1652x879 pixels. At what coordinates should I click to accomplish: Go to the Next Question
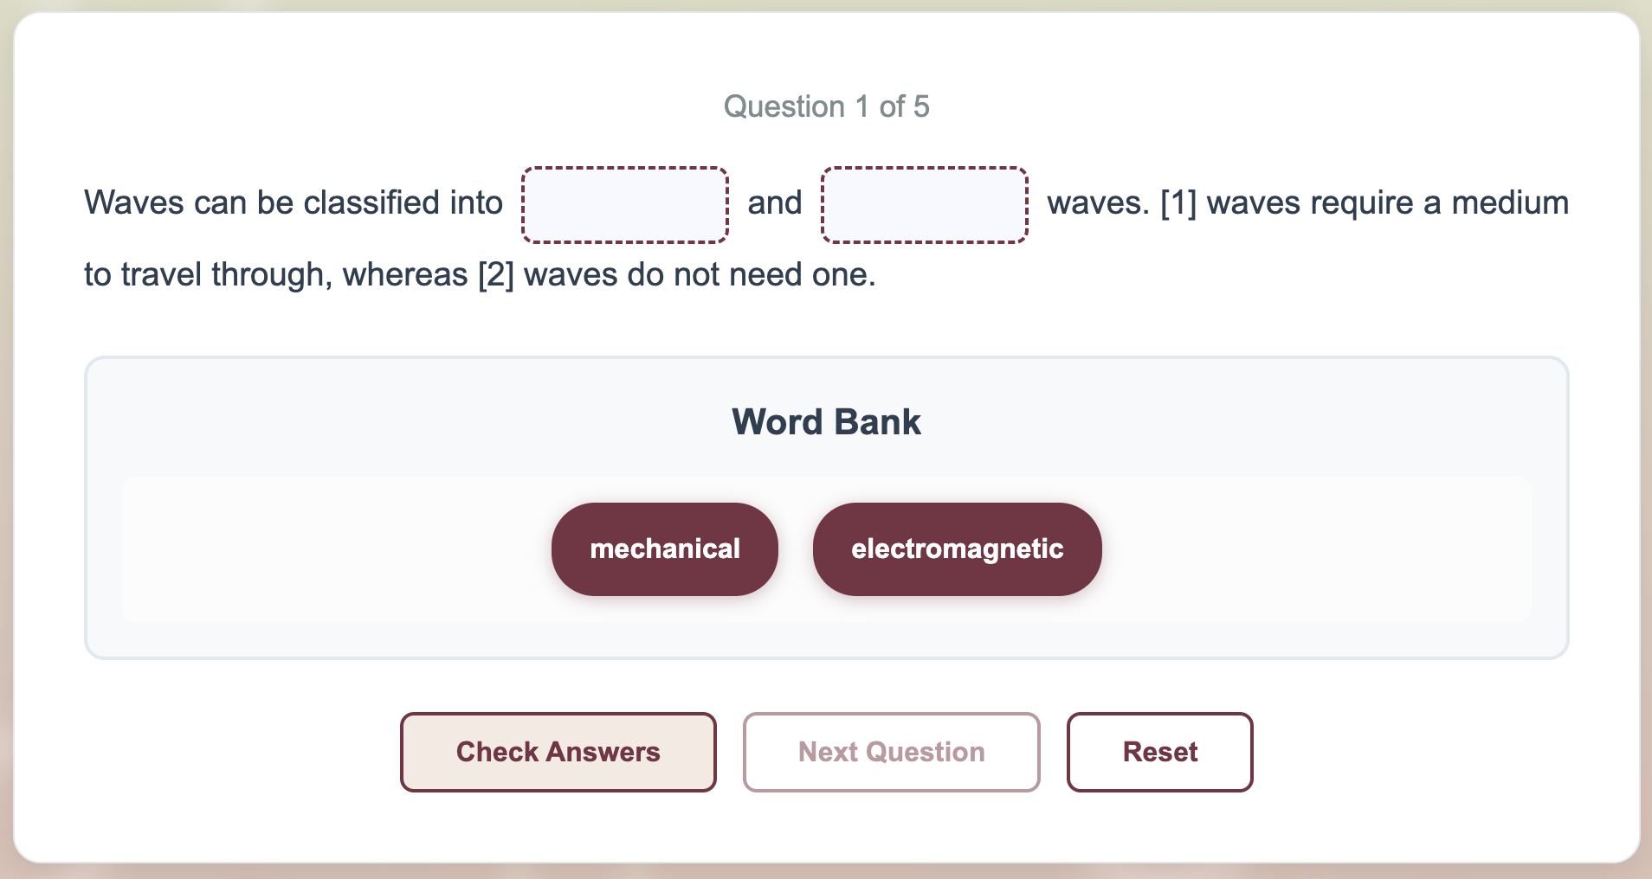point(891,752)
